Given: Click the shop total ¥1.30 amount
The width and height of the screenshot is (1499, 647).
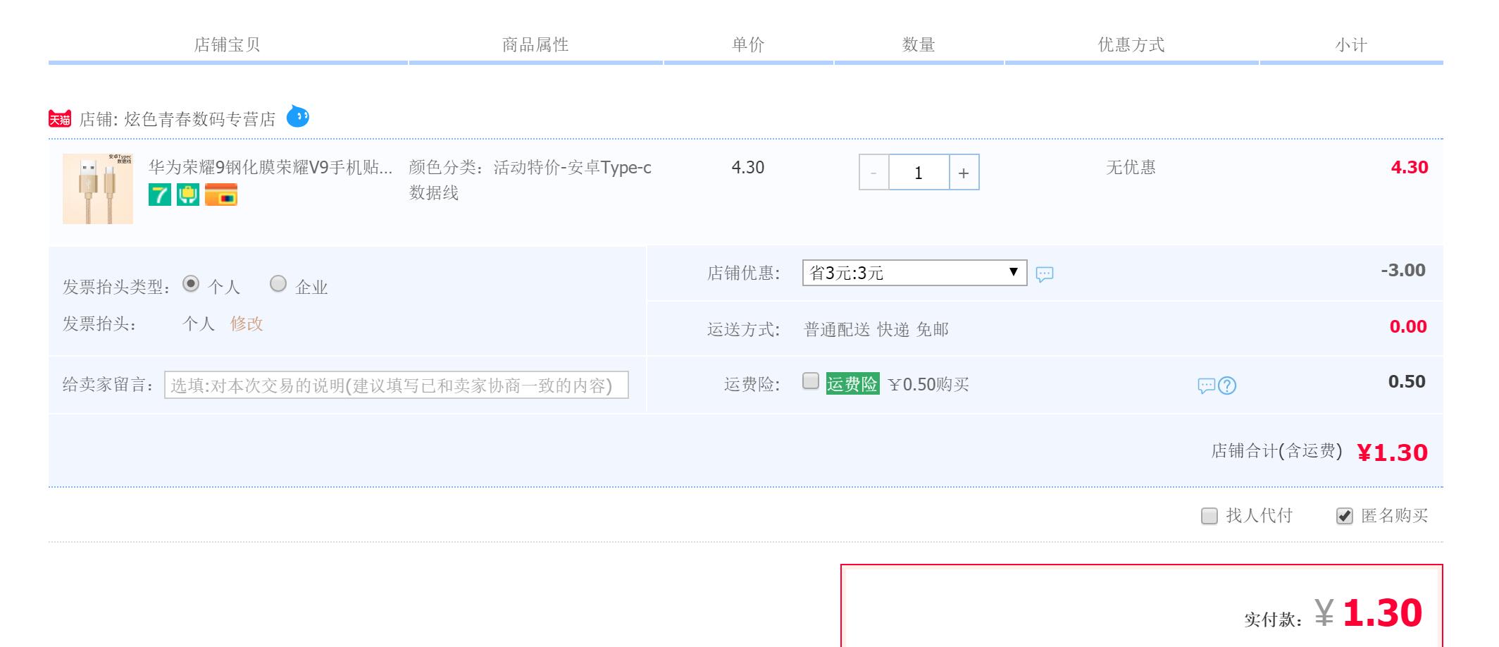Looking at the screenshot, I should [1393, 452].
